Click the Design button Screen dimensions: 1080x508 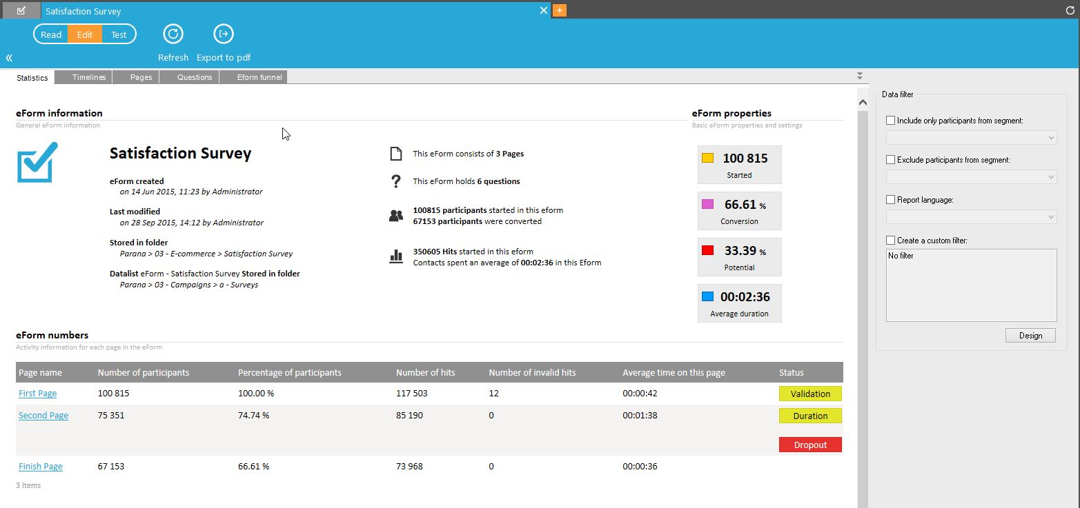1030,336
